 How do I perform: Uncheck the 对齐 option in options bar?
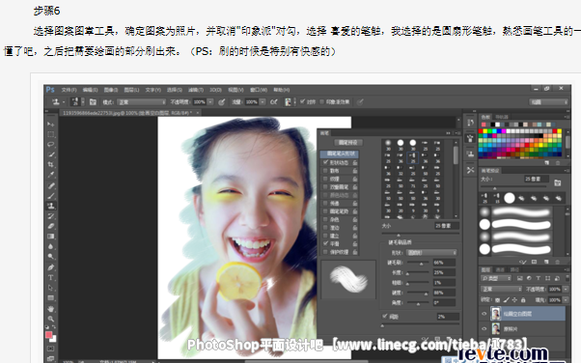coord(302,101)
